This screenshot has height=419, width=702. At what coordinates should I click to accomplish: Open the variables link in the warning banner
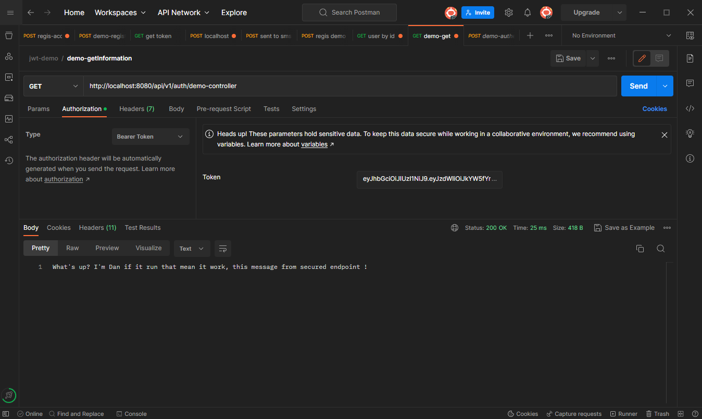(x=314, y=144)
